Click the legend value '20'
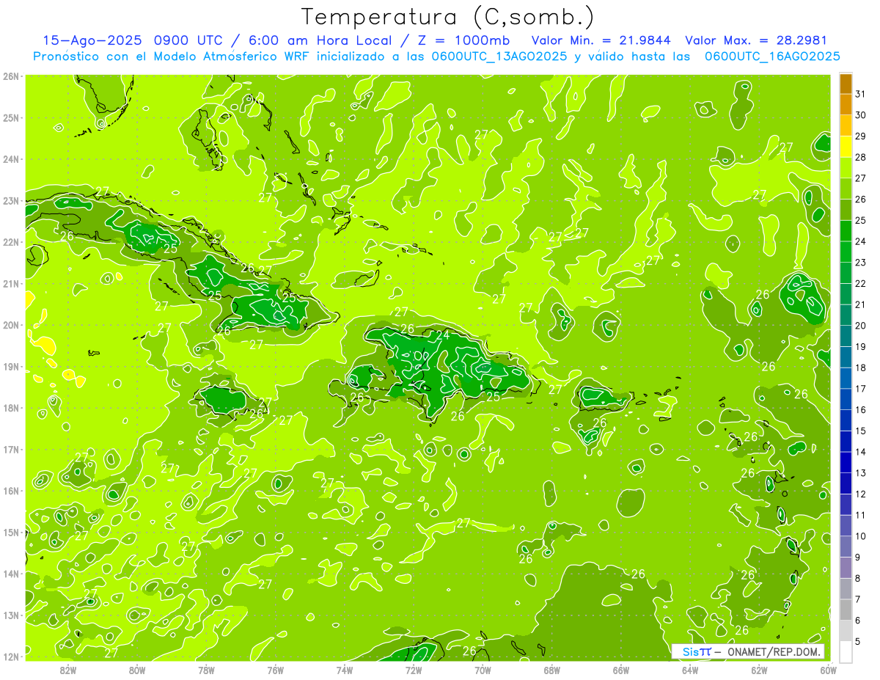This screenshot has width=880, height=680. click(x=860, y=326)
